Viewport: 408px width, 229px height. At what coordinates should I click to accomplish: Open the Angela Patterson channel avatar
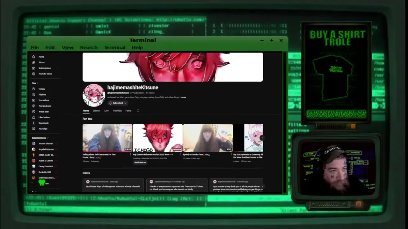(33, 149)
